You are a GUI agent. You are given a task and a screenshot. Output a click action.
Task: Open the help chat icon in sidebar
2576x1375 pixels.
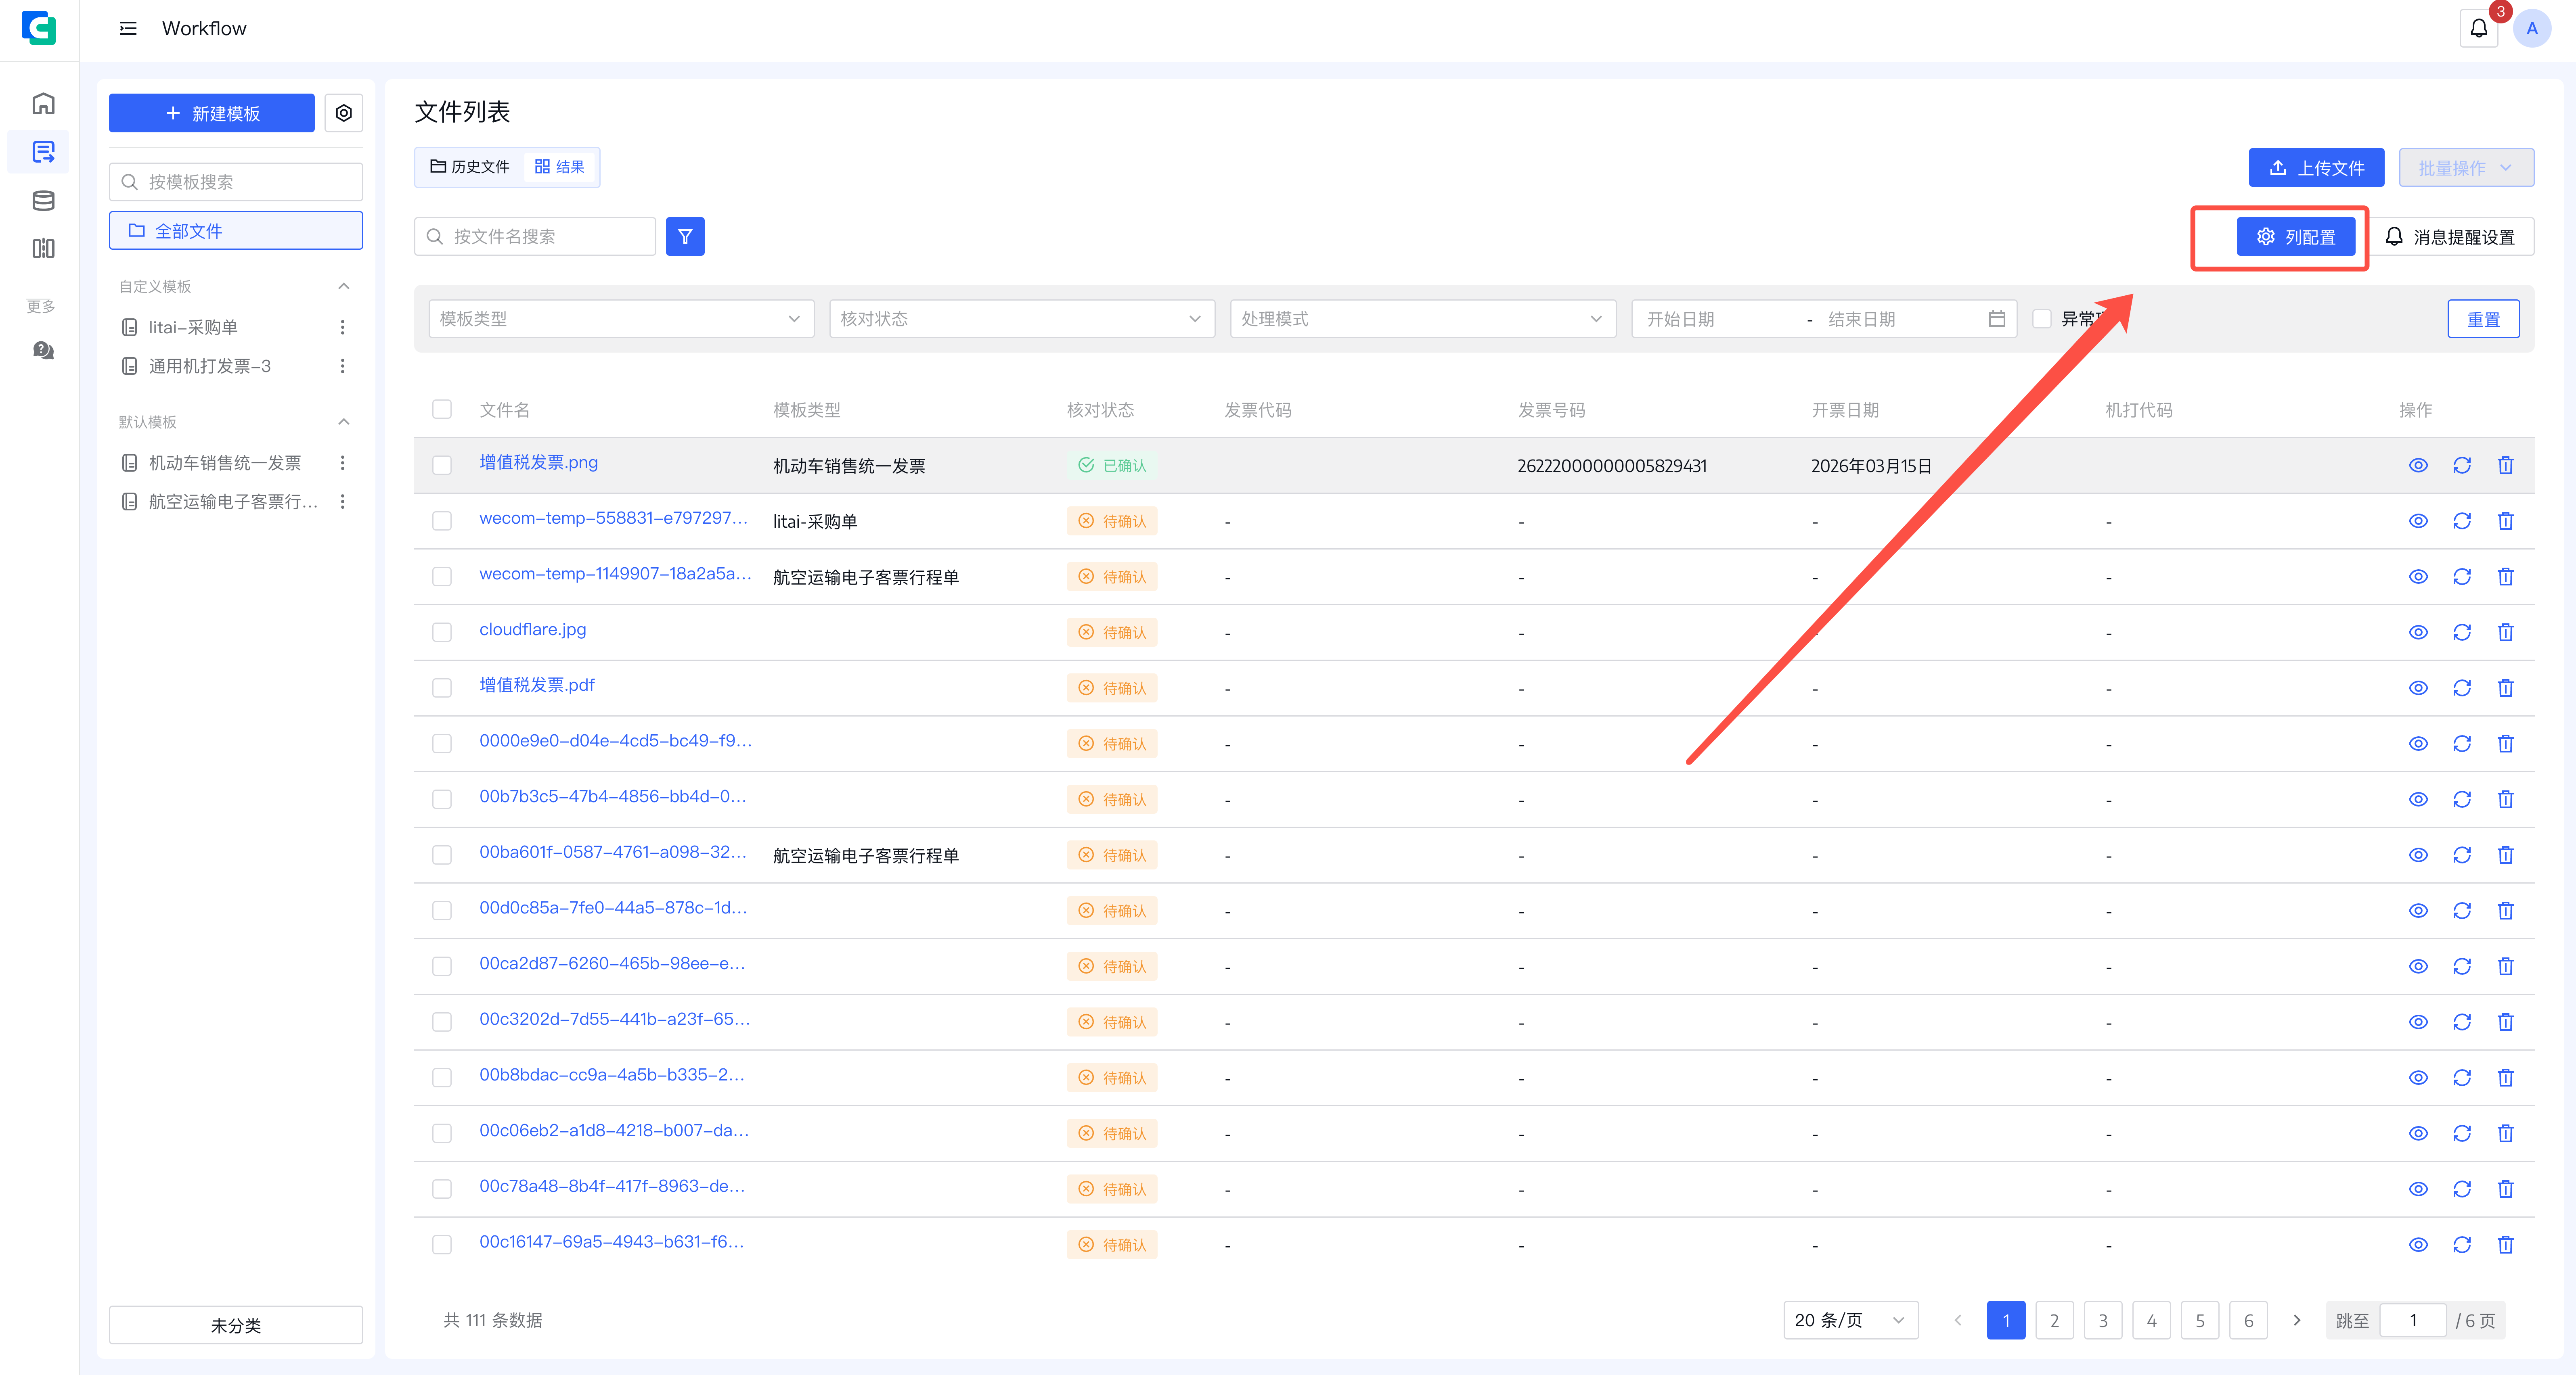click(43, 350)
